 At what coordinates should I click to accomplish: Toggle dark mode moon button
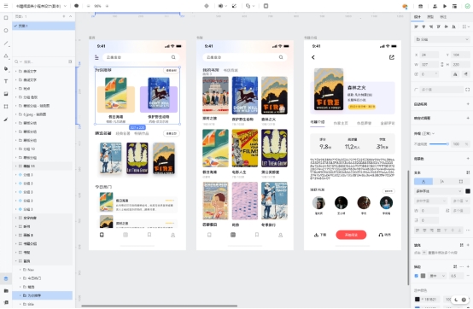(456, 300)
